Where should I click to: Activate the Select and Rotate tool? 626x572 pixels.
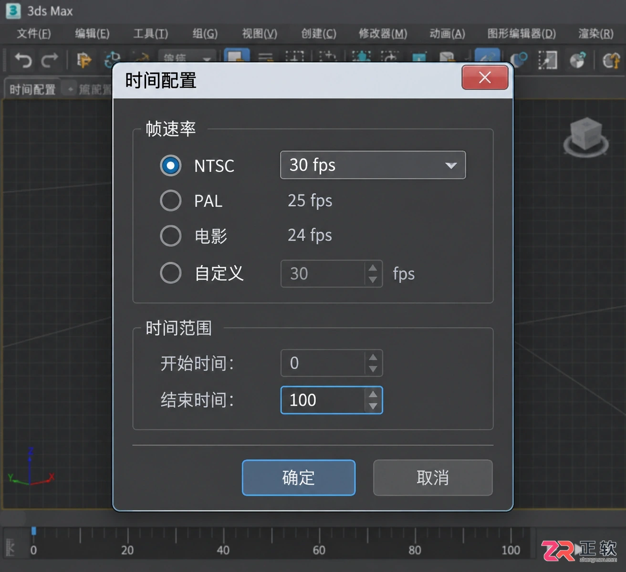(x=390, y=57)
